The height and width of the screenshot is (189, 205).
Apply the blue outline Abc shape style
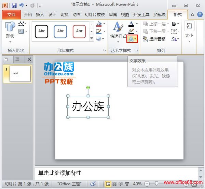[x=60, y=32]
